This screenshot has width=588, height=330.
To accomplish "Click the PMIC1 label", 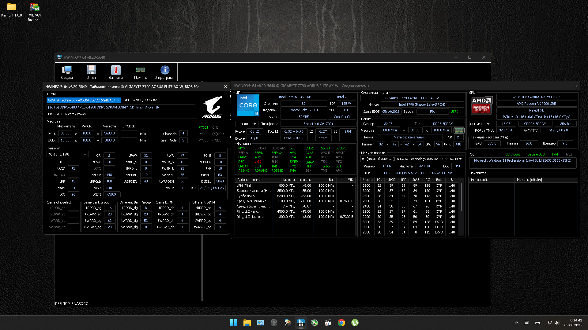I will (203, 128).
